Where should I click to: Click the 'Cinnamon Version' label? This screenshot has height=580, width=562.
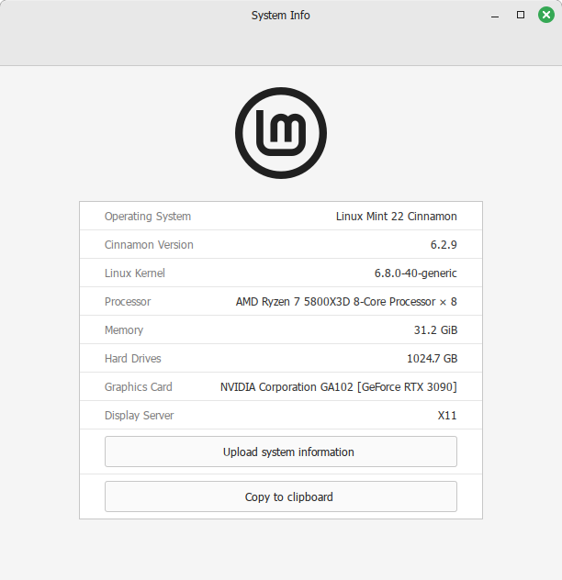pyautogui.click(x=149, y=245)
